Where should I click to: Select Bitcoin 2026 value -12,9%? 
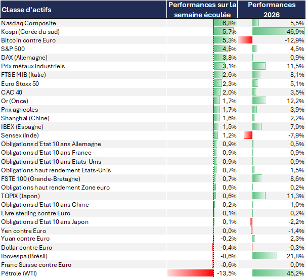pos(294,40)
